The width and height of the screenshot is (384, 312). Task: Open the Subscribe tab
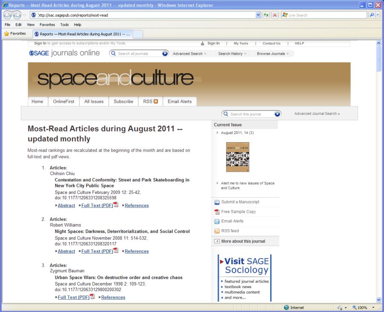tap(123, 102)
